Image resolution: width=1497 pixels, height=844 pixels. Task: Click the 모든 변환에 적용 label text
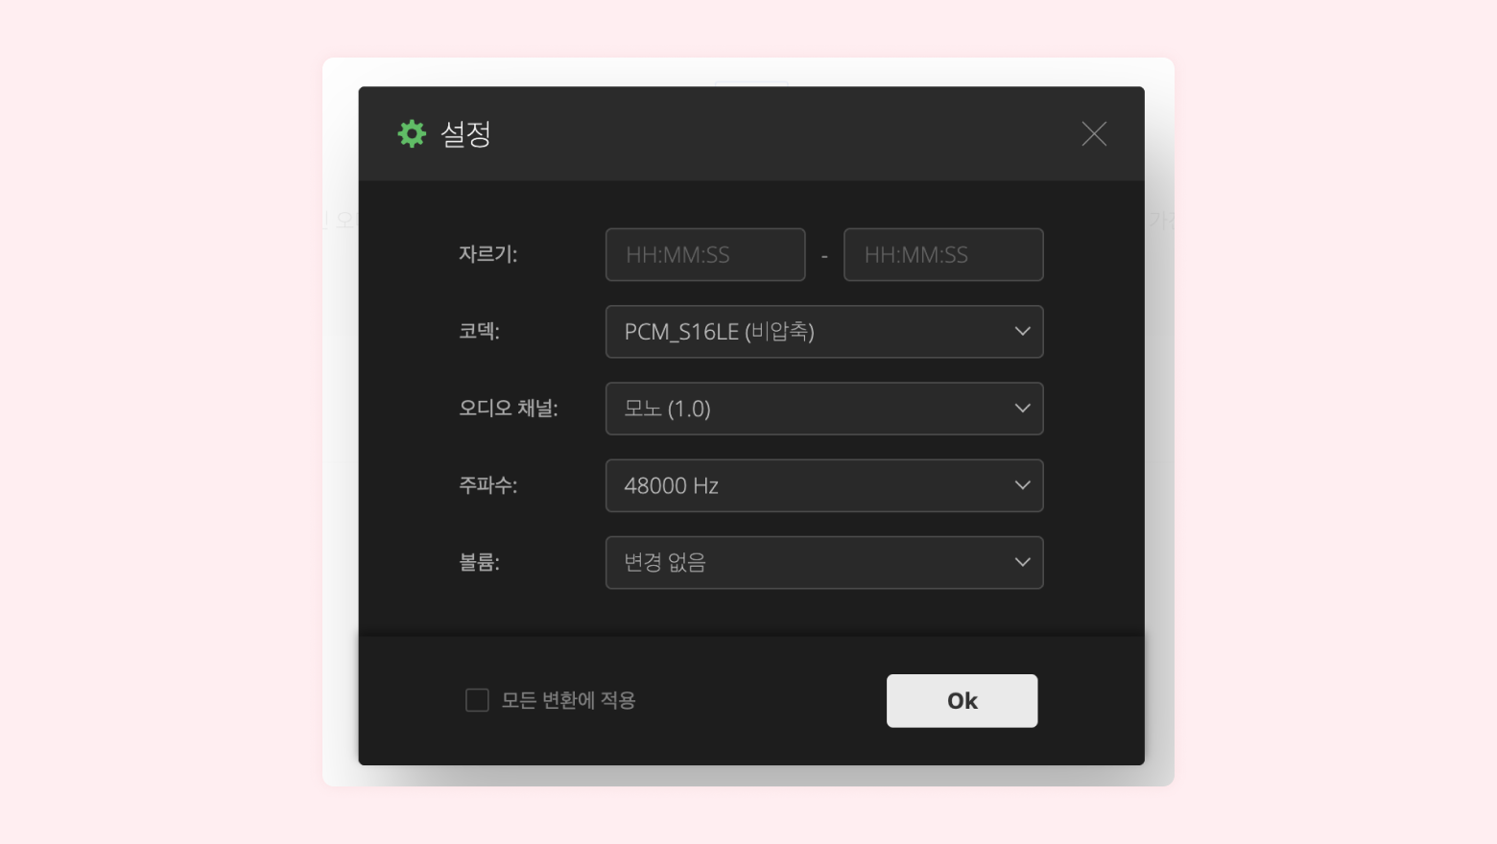[x=568, y=700]
